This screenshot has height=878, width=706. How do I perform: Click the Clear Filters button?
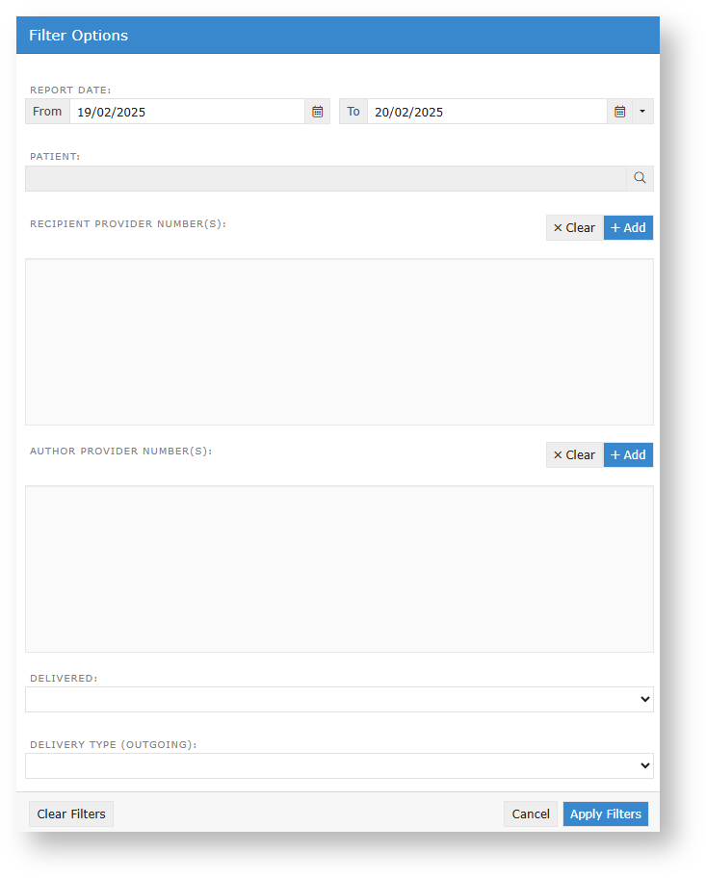point(71,814)
